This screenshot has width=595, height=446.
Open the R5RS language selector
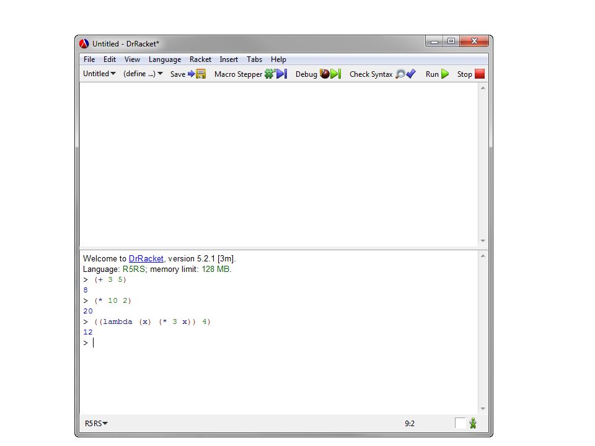tap(96, 423)
